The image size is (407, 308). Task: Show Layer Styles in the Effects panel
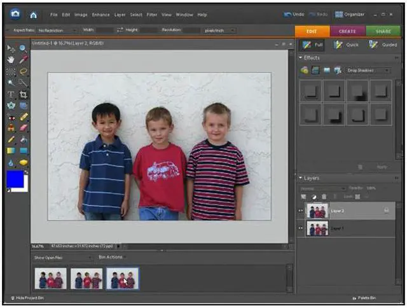315,70
